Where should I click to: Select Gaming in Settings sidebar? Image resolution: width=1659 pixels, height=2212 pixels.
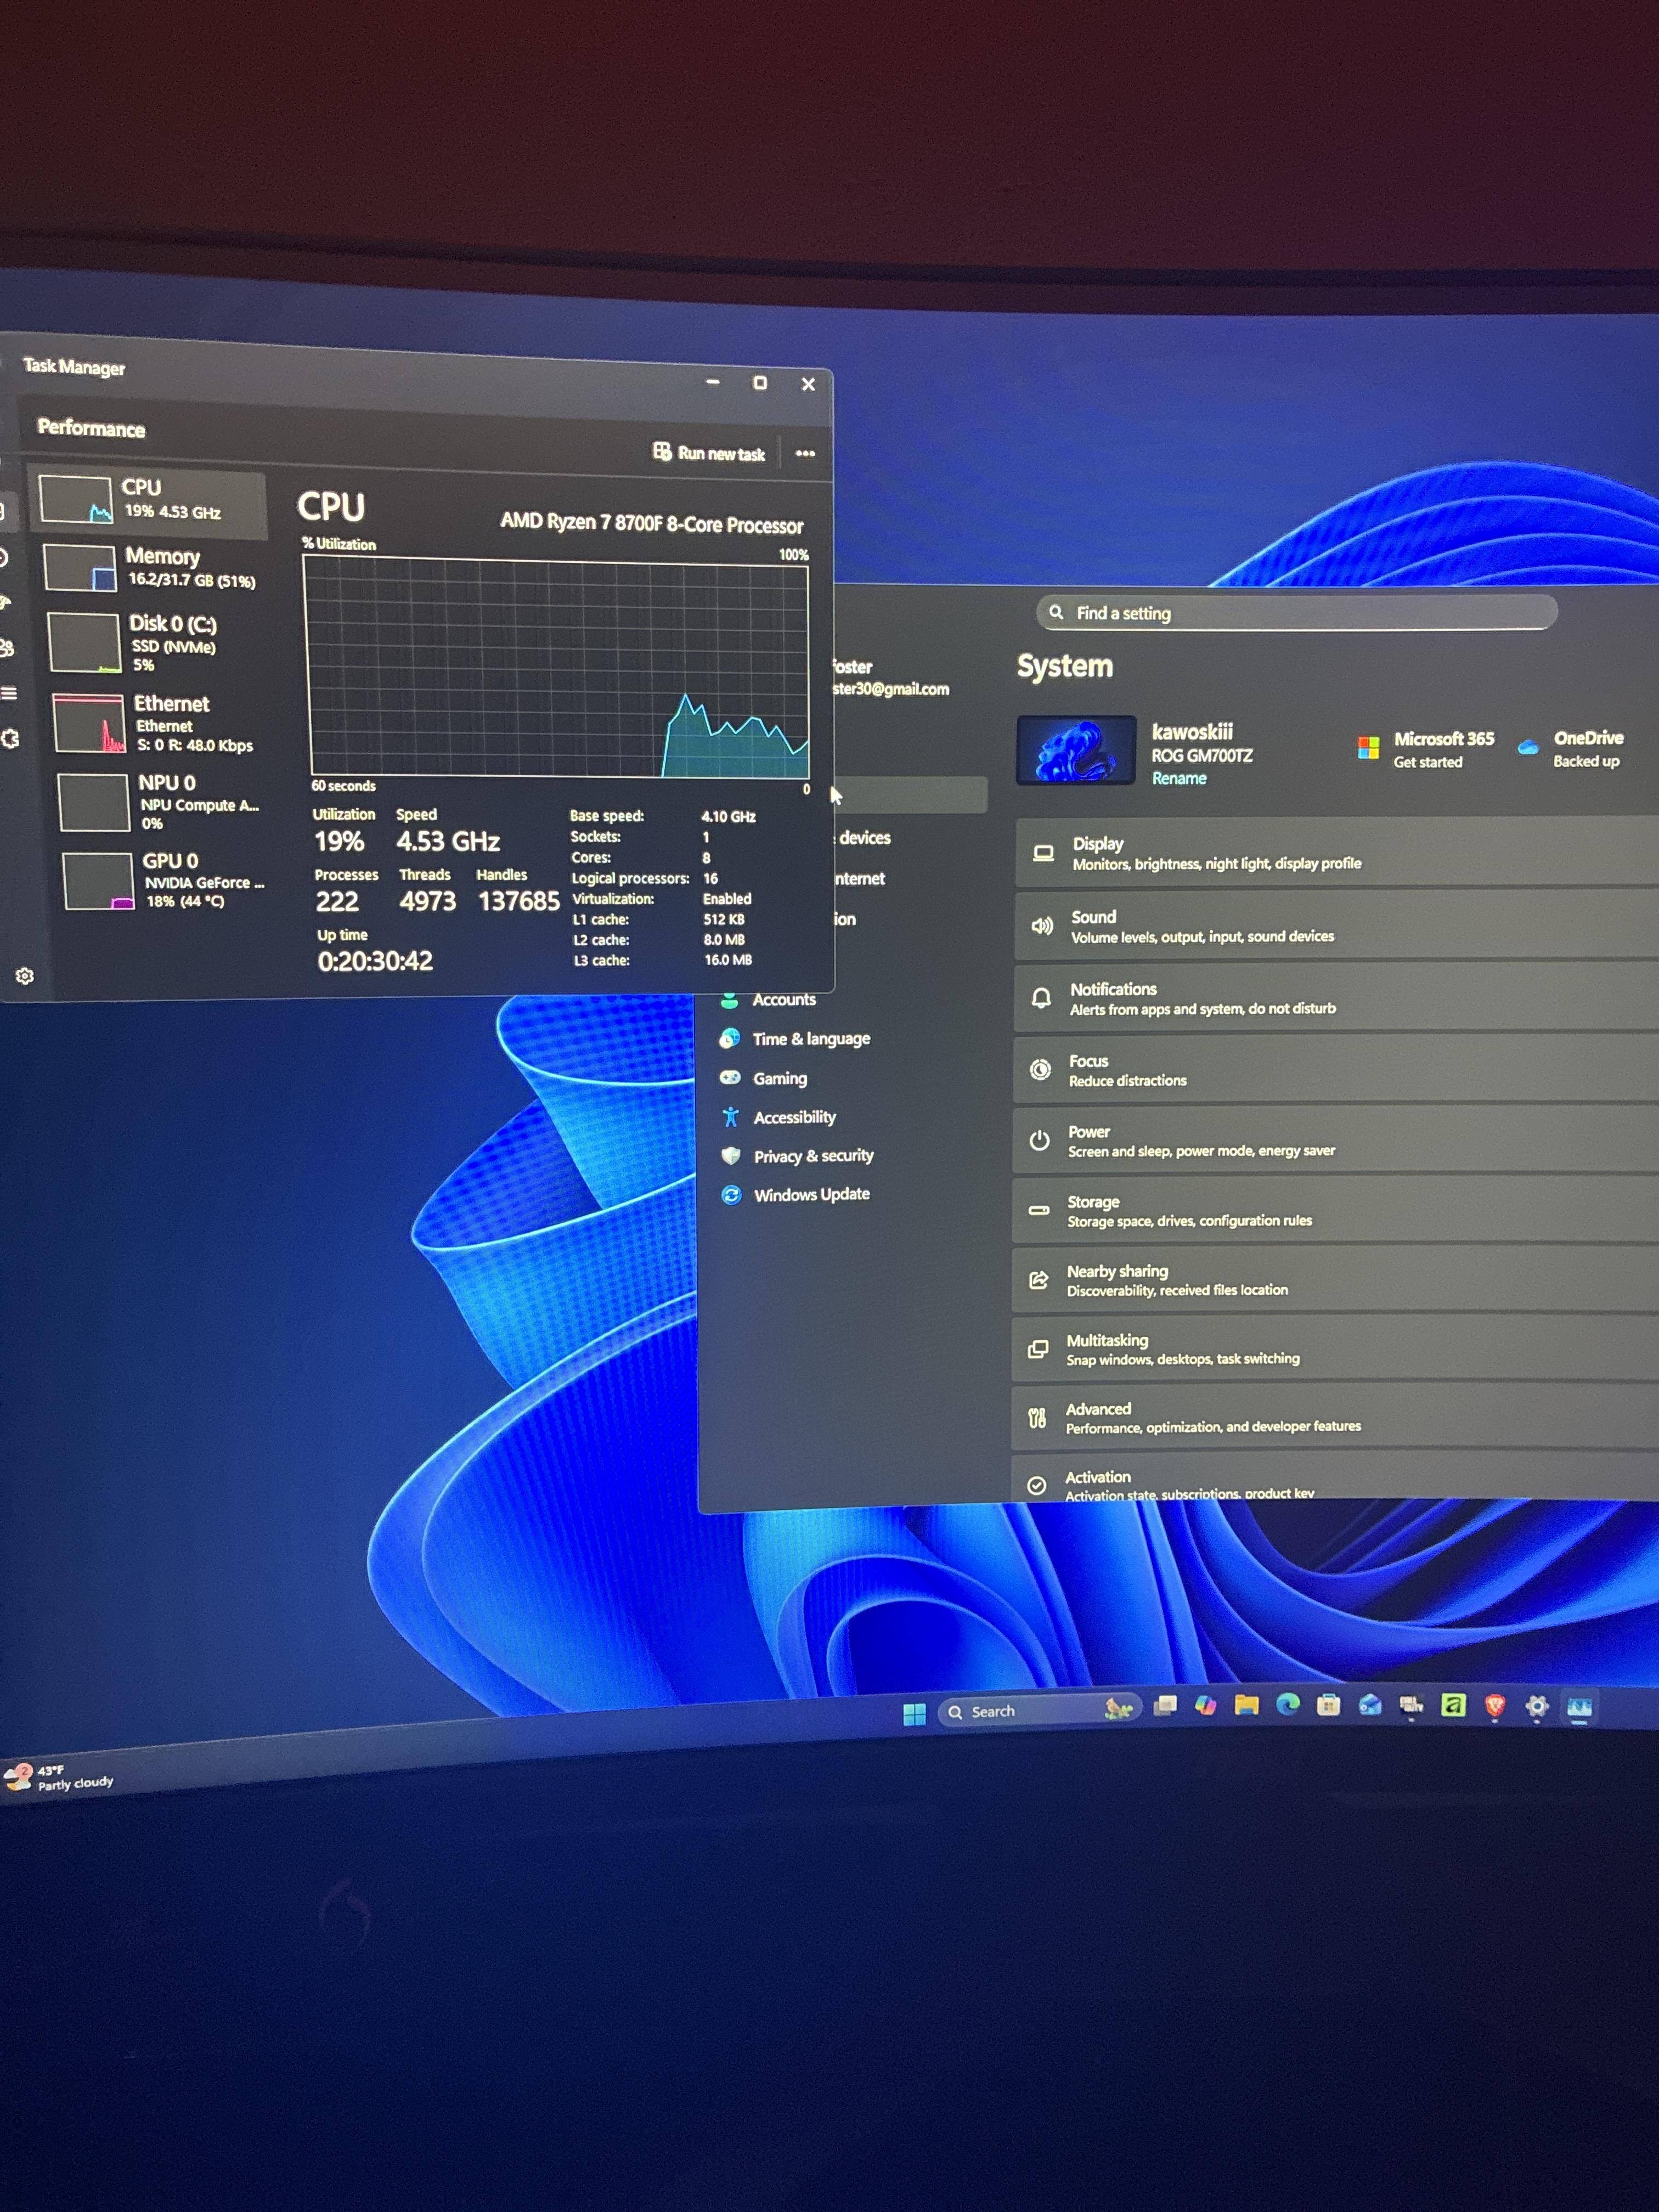tap(779, 1078)
